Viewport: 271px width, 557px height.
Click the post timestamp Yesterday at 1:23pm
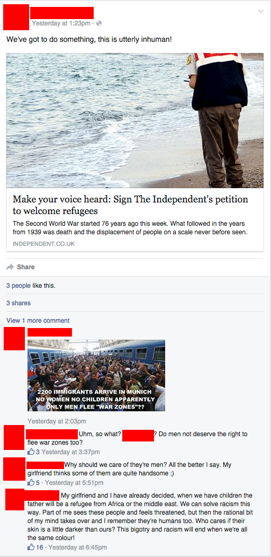61,23
